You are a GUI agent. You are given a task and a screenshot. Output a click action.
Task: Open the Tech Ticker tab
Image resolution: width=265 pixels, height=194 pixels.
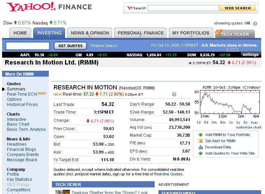tap(235, 34)
